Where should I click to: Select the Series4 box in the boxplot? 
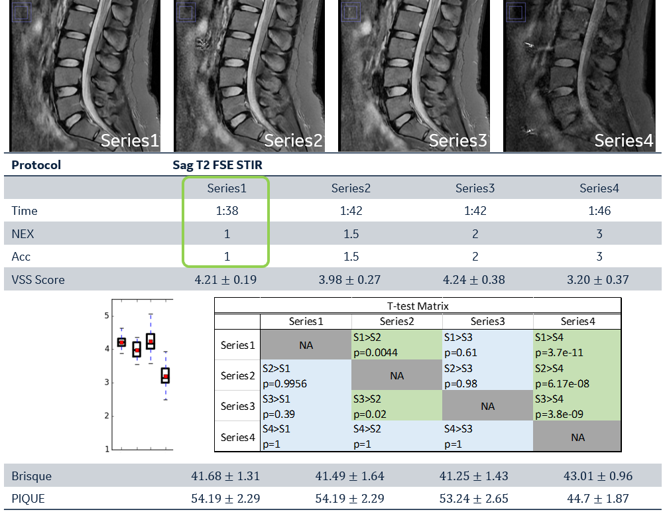click(x=165, y=376)
